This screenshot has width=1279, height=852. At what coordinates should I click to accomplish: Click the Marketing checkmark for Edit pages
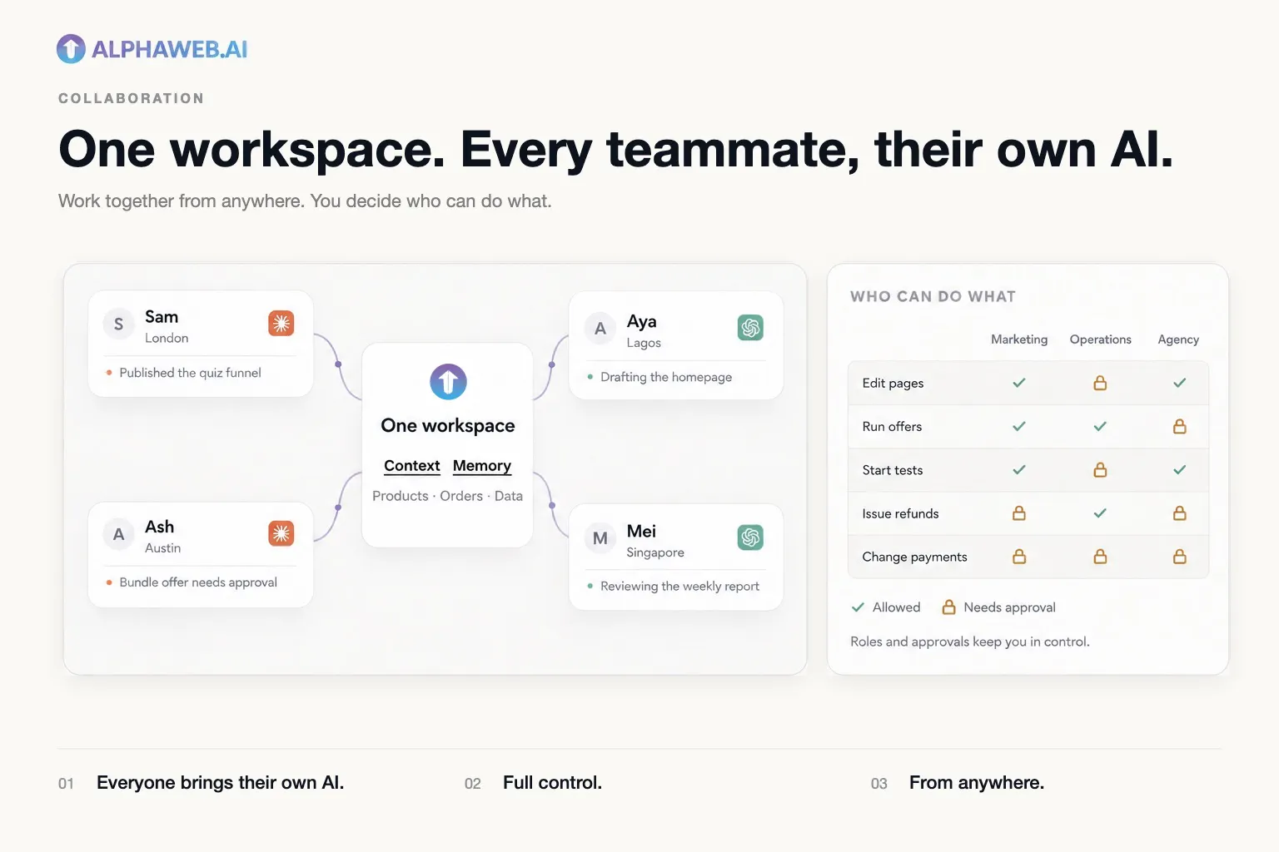point(1019,383)
